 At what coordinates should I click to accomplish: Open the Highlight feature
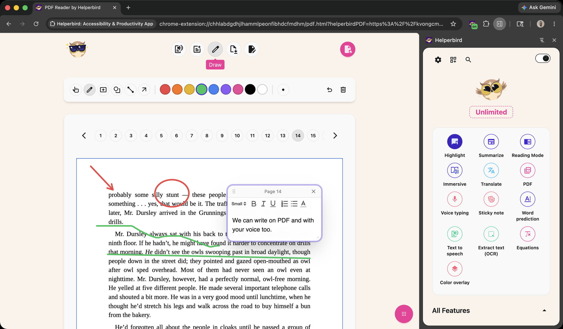(x=455, y=146)
